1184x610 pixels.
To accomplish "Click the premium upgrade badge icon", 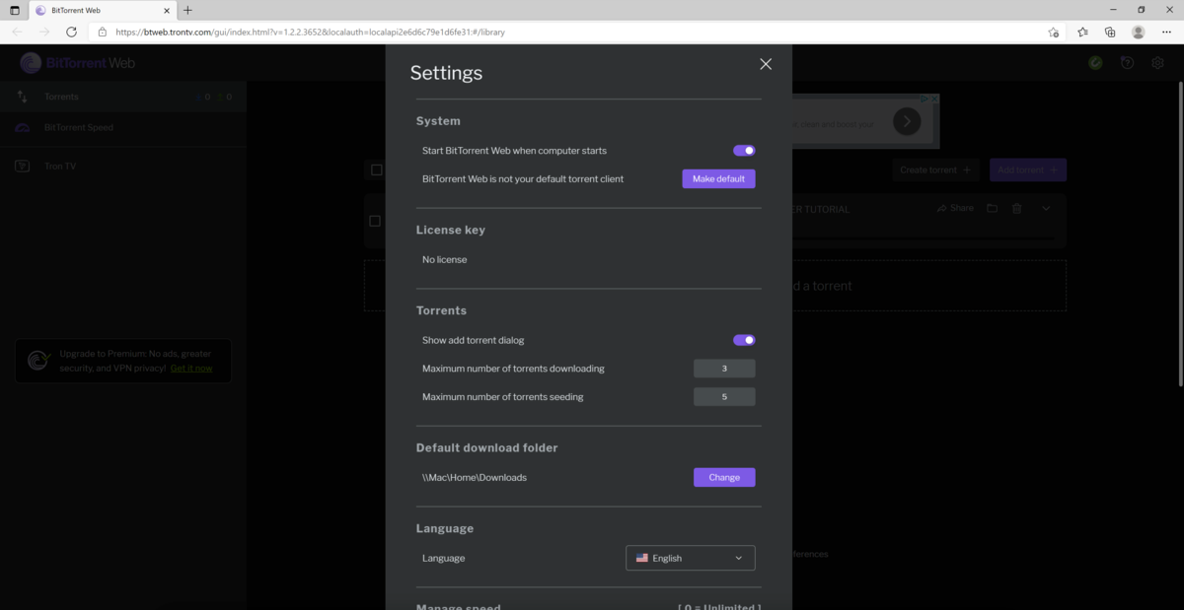I will (x=38, y=361).
